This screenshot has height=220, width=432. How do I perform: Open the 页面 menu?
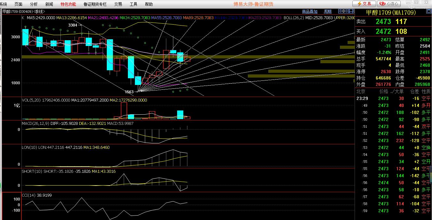pyautogui.click(x=19, y=4)
